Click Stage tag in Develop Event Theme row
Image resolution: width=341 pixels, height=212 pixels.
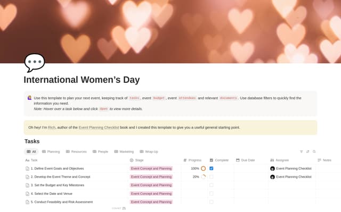coord(151,177)
